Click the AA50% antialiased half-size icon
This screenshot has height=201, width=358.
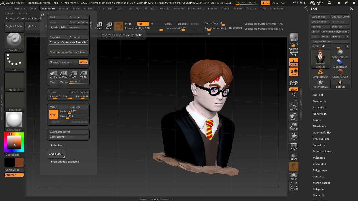pos(83,74)
